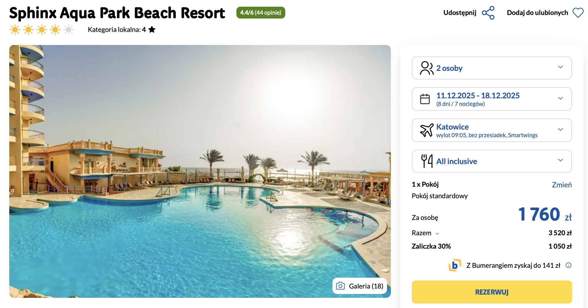Open the All inclusive board dropdown

560,161
